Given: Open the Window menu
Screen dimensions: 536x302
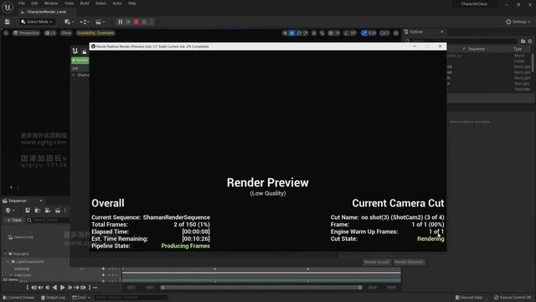Looking at the screenshot, I should 51,3.
